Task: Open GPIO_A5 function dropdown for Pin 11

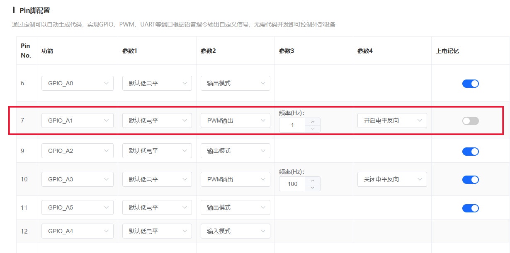Action: coord(78,207)
